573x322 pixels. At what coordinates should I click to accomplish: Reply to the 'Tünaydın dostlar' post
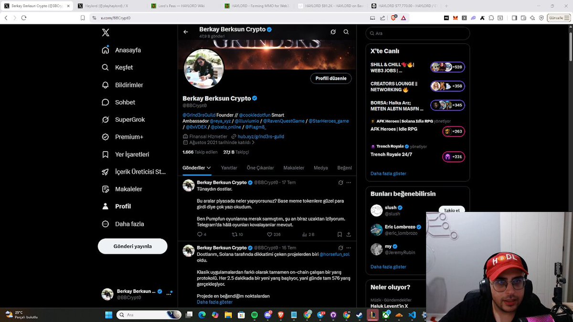pos(200,235)
